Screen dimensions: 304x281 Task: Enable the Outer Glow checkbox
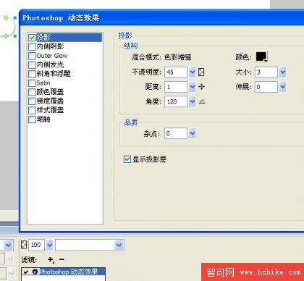32,56
